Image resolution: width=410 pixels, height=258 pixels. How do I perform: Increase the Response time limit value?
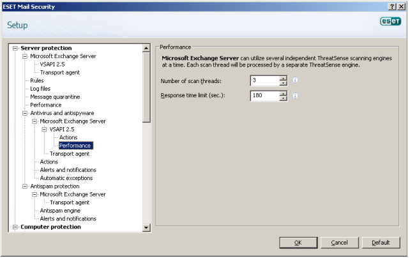tap(283, 93)
